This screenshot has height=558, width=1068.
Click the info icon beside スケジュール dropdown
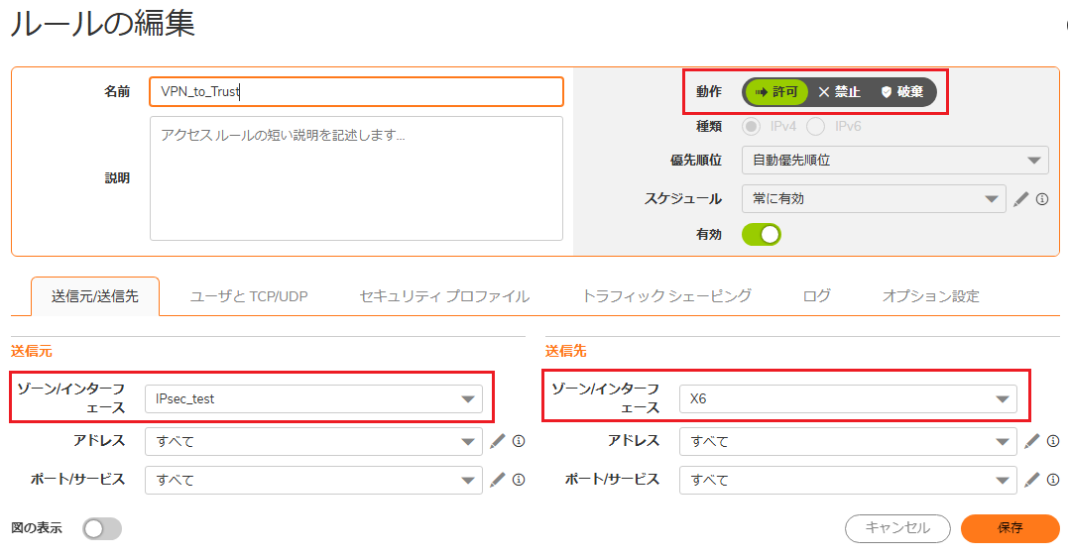(1042, 199)
